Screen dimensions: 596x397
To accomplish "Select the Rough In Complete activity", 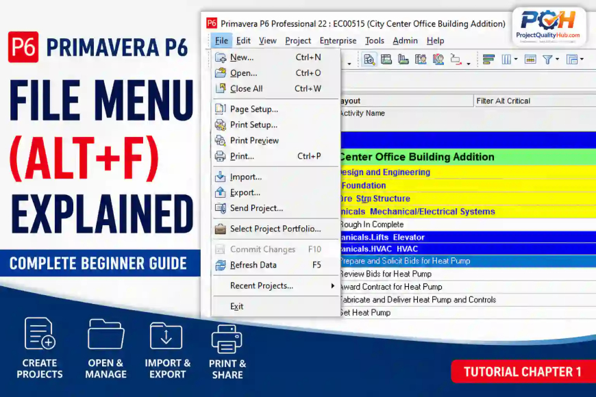I will [x=468, y=225].
